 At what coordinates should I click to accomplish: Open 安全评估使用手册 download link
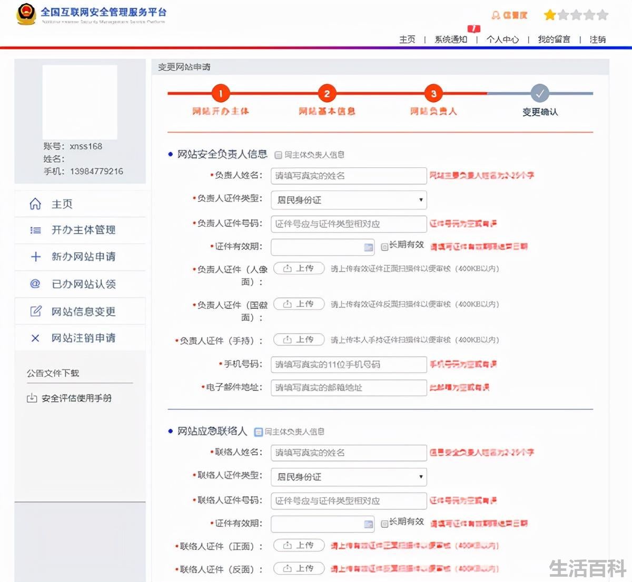(x=76, y=398)
